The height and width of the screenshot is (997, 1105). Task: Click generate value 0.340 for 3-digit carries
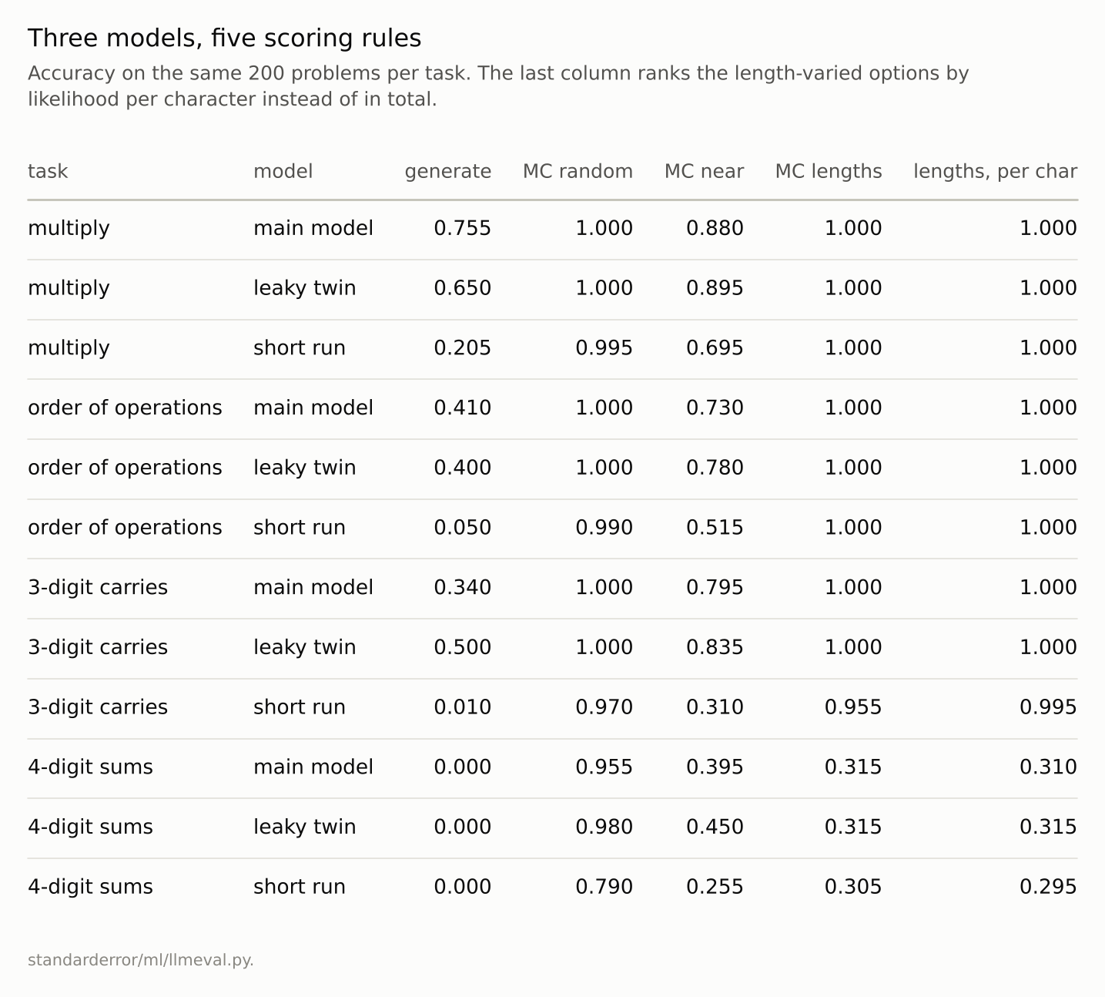point(462,587)
